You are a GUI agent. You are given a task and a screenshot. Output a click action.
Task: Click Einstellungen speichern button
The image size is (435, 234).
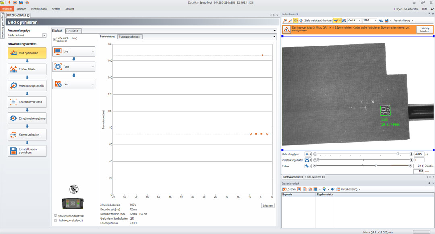pos(27,151)
